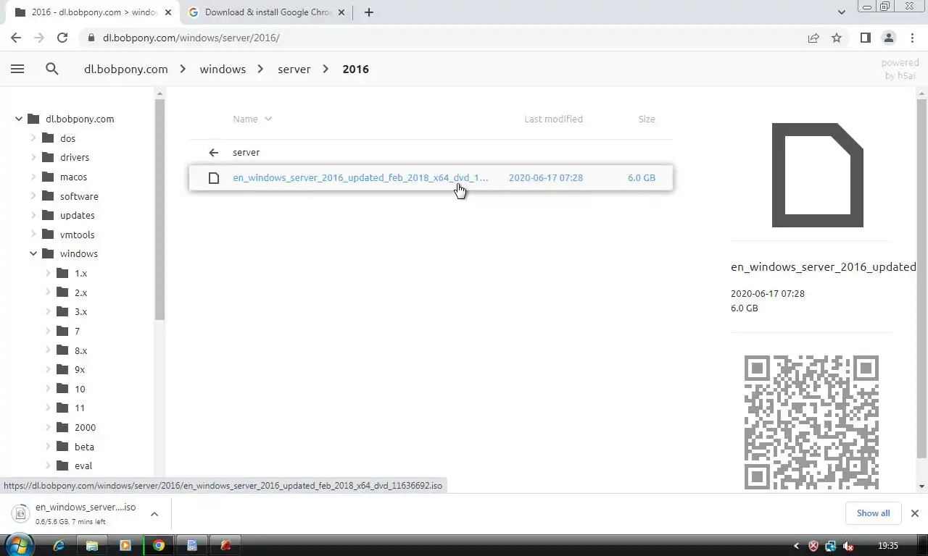Click the ISO download file icon in shelf

21,513
